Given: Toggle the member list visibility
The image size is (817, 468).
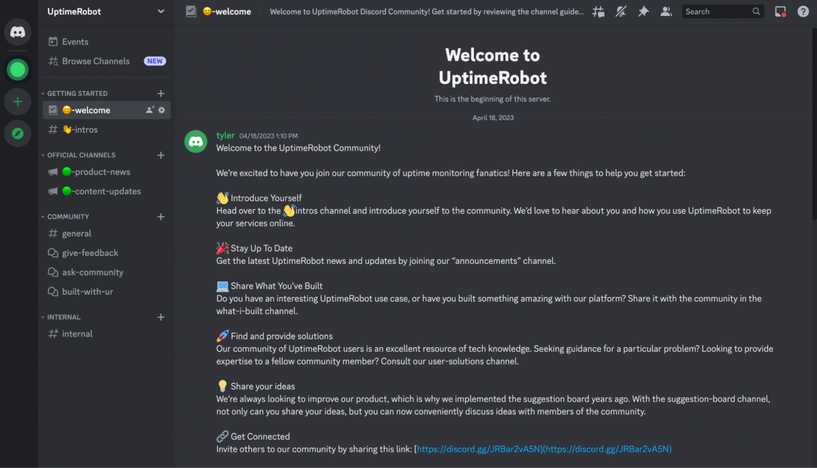Looking at the screenshot, I should pos(666,12).
